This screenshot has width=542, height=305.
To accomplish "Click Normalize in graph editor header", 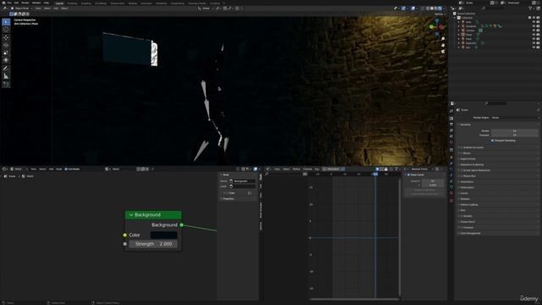I will pos(333,169).
